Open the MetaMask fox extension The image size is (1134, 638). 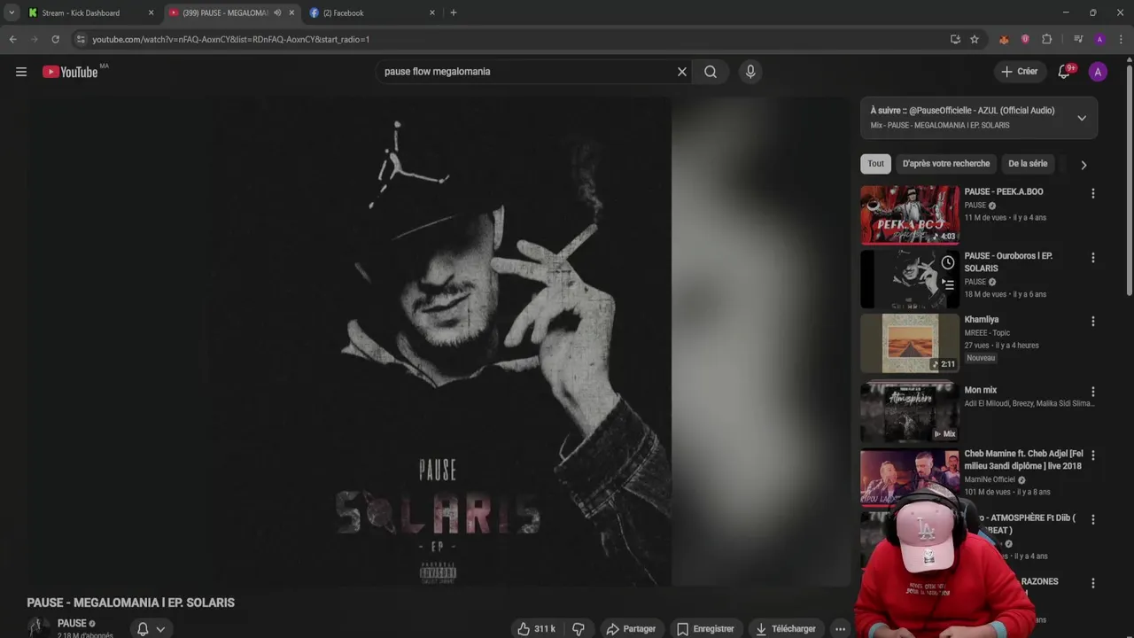pos(1004,39)
